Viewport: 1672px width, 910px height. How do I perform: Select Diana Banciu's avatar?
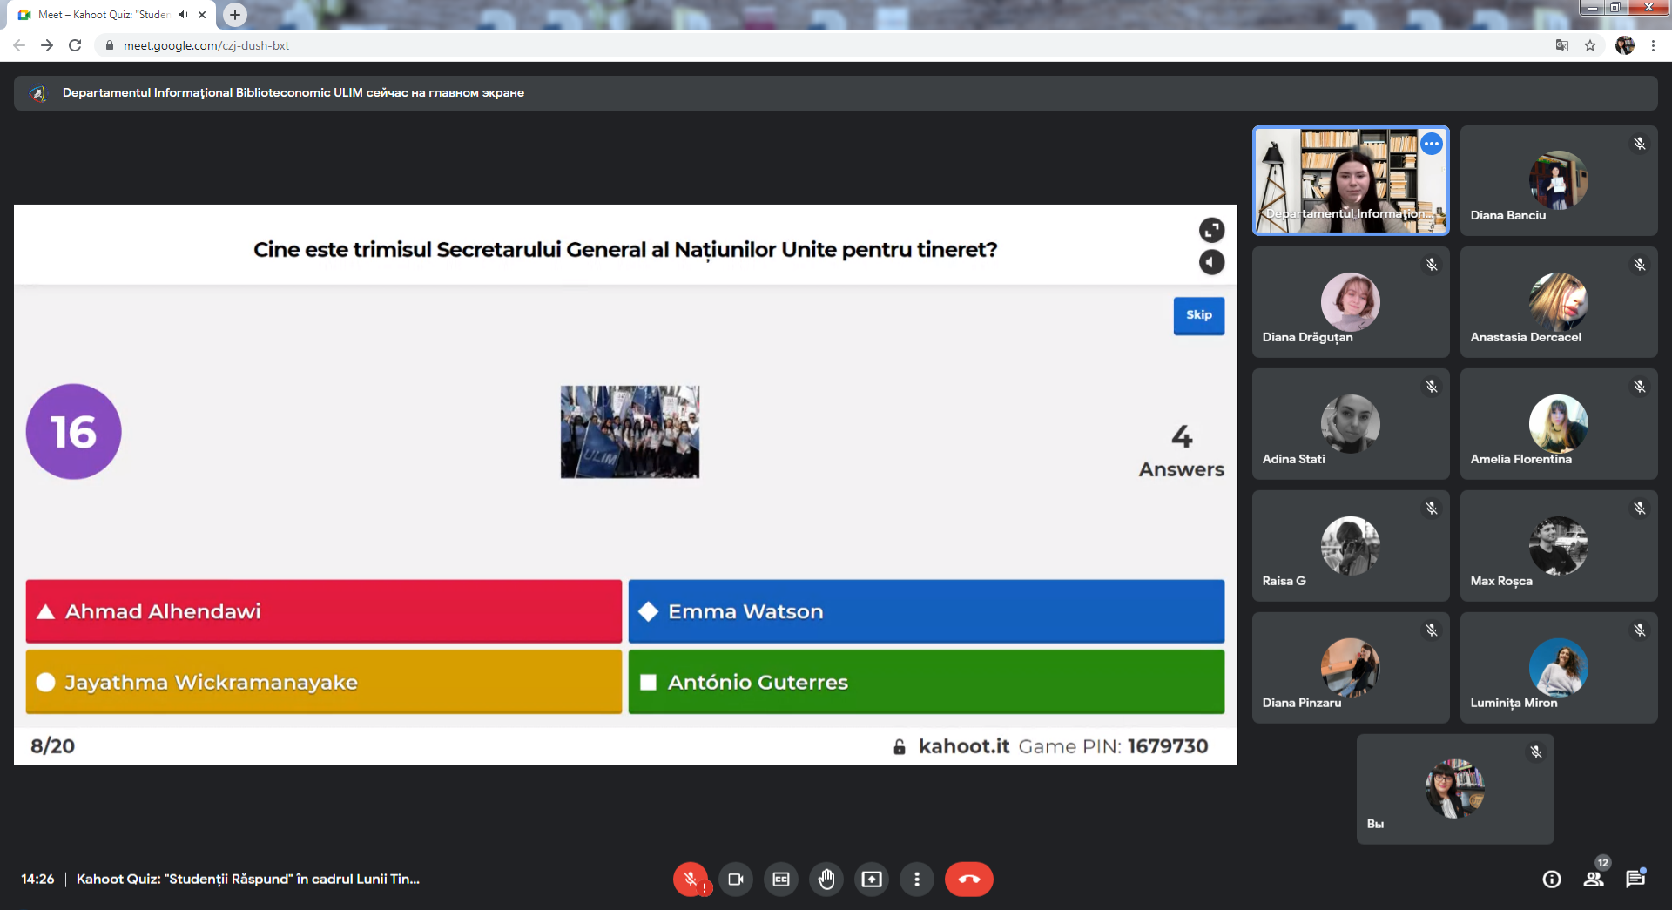pyautogui.click(x=1559, y=180)
